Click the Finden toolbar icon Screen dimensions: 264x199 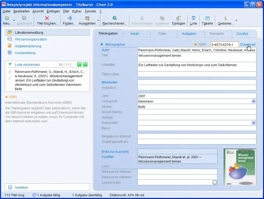69,18
